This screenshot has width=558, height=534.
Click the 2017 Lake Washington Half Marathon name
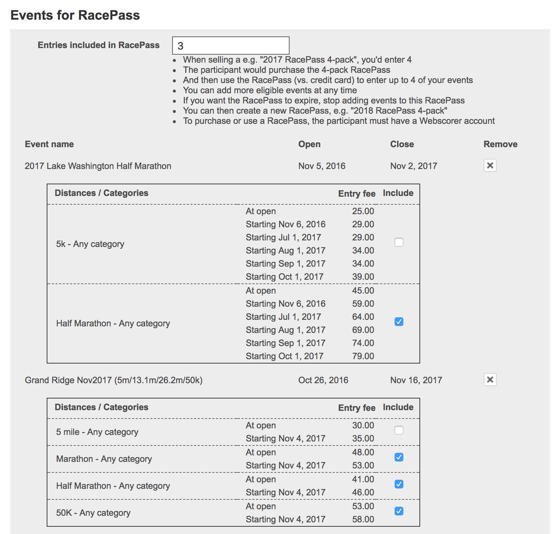[98, 166]
